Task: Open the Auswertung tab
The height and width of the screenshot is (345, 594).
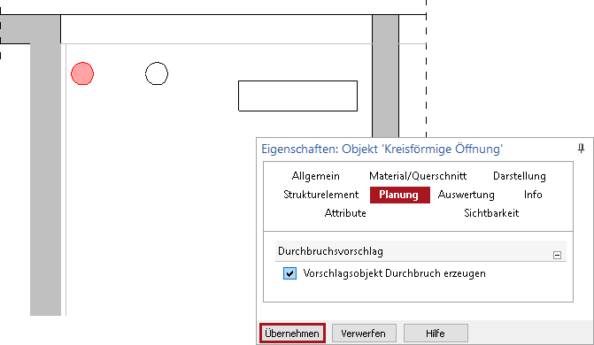Action: pos(466,195)
